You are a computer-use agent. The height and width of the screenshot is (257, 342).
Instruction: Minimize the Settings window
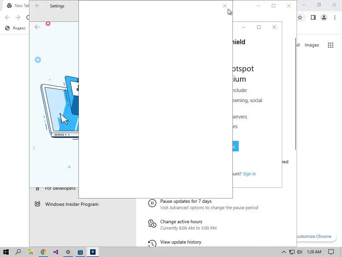click(258, 6)
